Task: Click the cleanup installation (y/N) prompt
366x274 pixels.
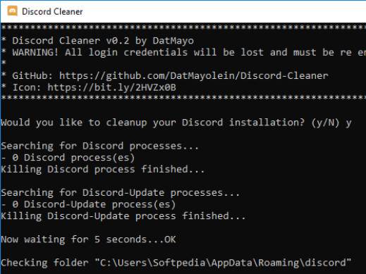Action: (x=170, y=123)
